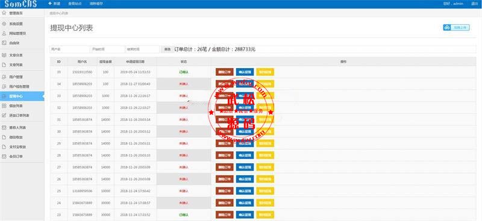This screenshot has width=482, height=221.
Task: Click the file icon for 支付宝收款
Action: [4, 147]
